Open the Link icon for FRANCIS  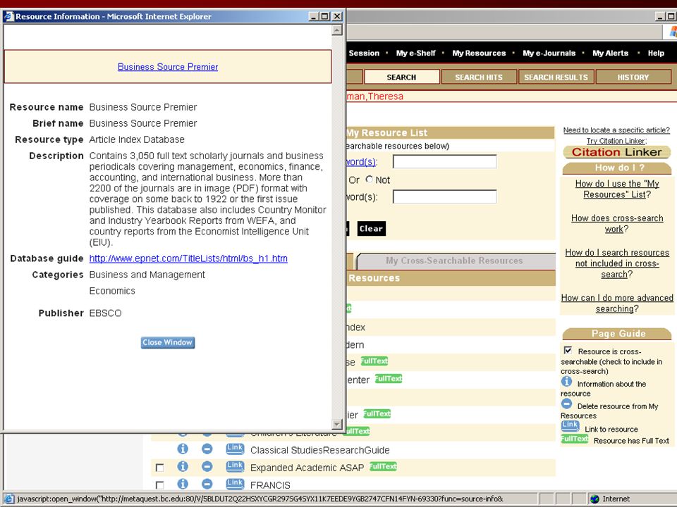click(235, 484)
